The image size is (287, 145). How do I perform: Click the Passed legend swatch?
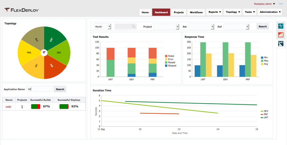(166, 62)
